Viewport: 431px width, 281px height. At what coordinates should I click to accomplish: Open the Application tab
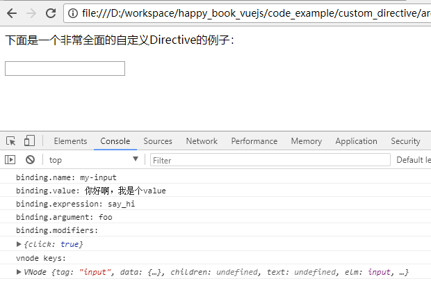click(x=356, y=141)
